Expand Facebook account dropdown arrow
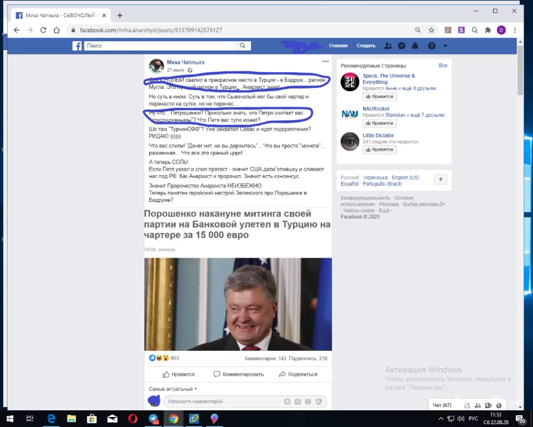The image size is (533, 427). pyautogui.click(x=445, y=46)
